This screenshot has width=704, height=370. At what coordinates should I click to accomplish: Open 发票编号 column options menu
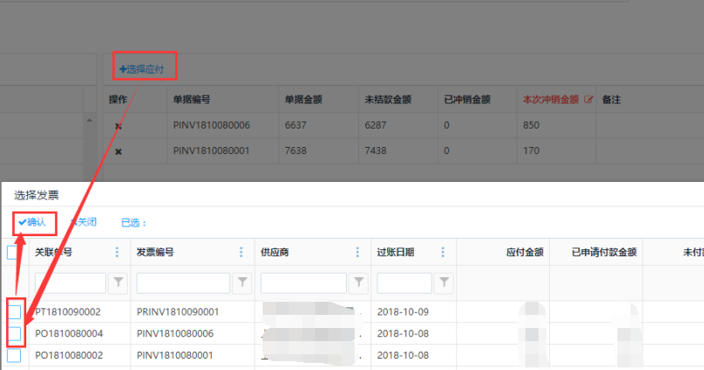pos(241,253)
